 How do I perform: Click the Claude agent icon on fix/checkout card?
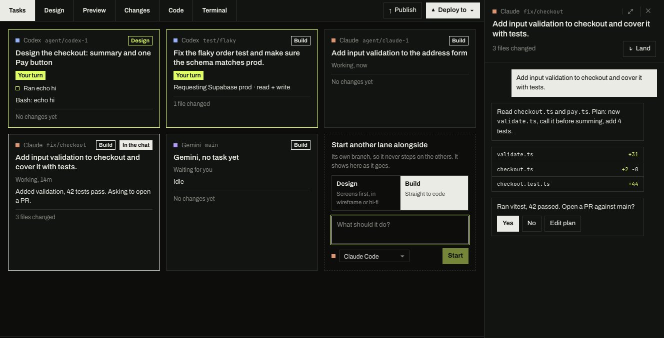(x=17, y=145)
